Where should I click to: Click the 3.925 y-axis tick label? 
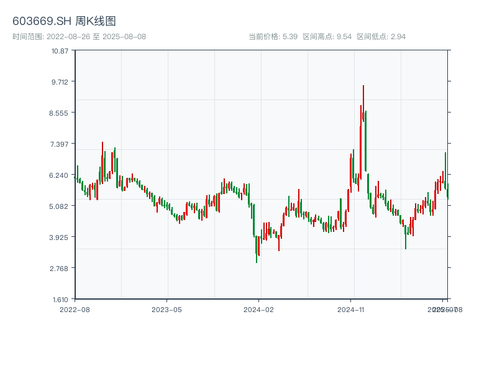(60, 237)
